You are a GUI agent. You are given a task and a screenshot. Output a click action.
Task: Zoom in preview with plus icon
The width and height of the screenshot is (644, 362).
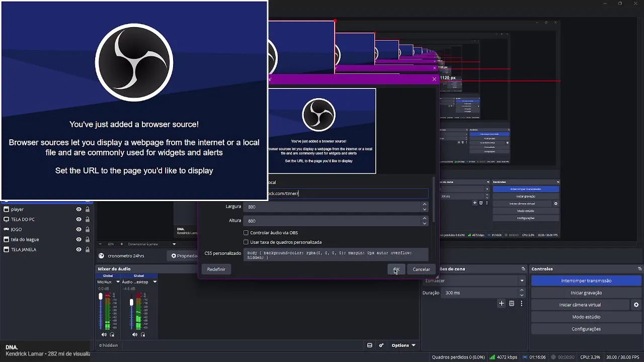pos(121,244)
